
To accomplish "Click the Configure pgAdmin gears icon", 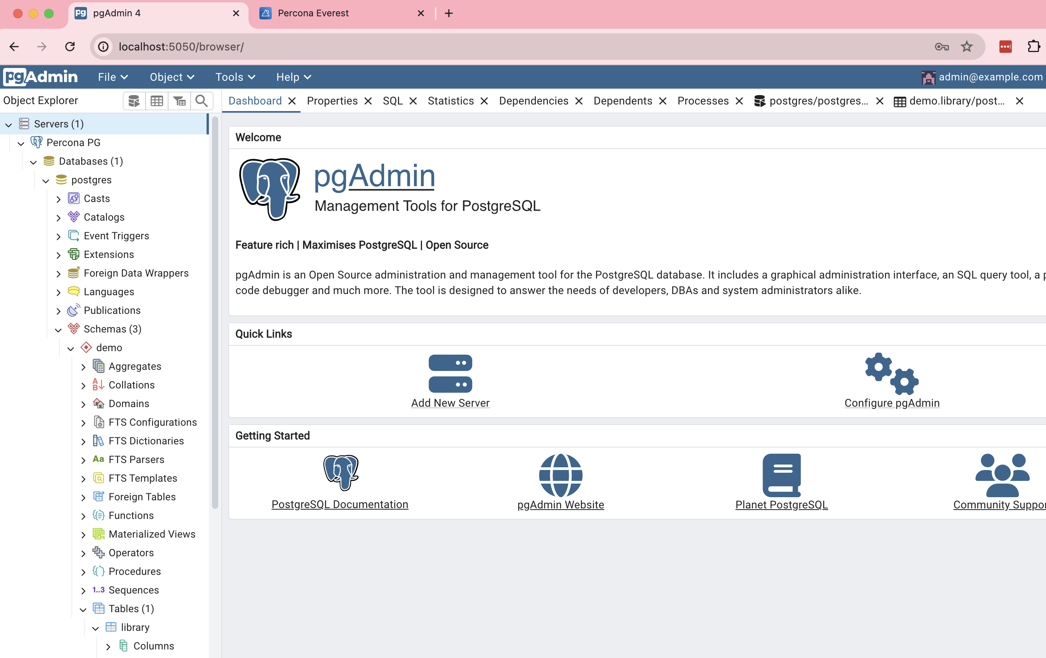I will click(x=891, y=374).
